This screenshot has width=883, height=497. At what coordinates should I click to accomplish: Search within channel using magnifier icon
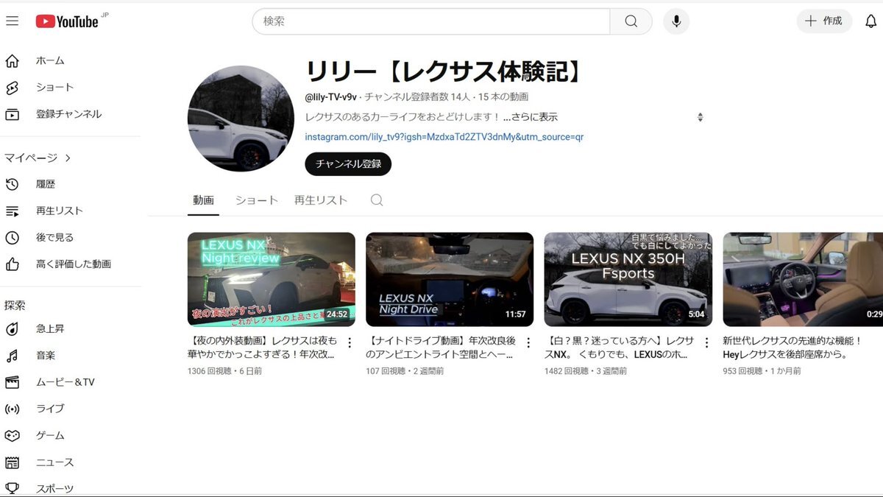click(377, 200)
